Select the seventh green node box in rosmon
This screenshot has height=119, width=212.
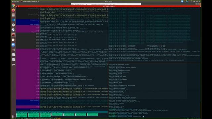pos(92,114)
